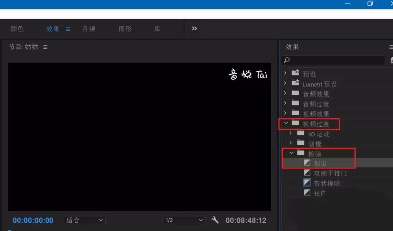393x231 pixels.
Task: Select the 划出 transition icon
Action: pyautogui.click(x=307, y=163)
